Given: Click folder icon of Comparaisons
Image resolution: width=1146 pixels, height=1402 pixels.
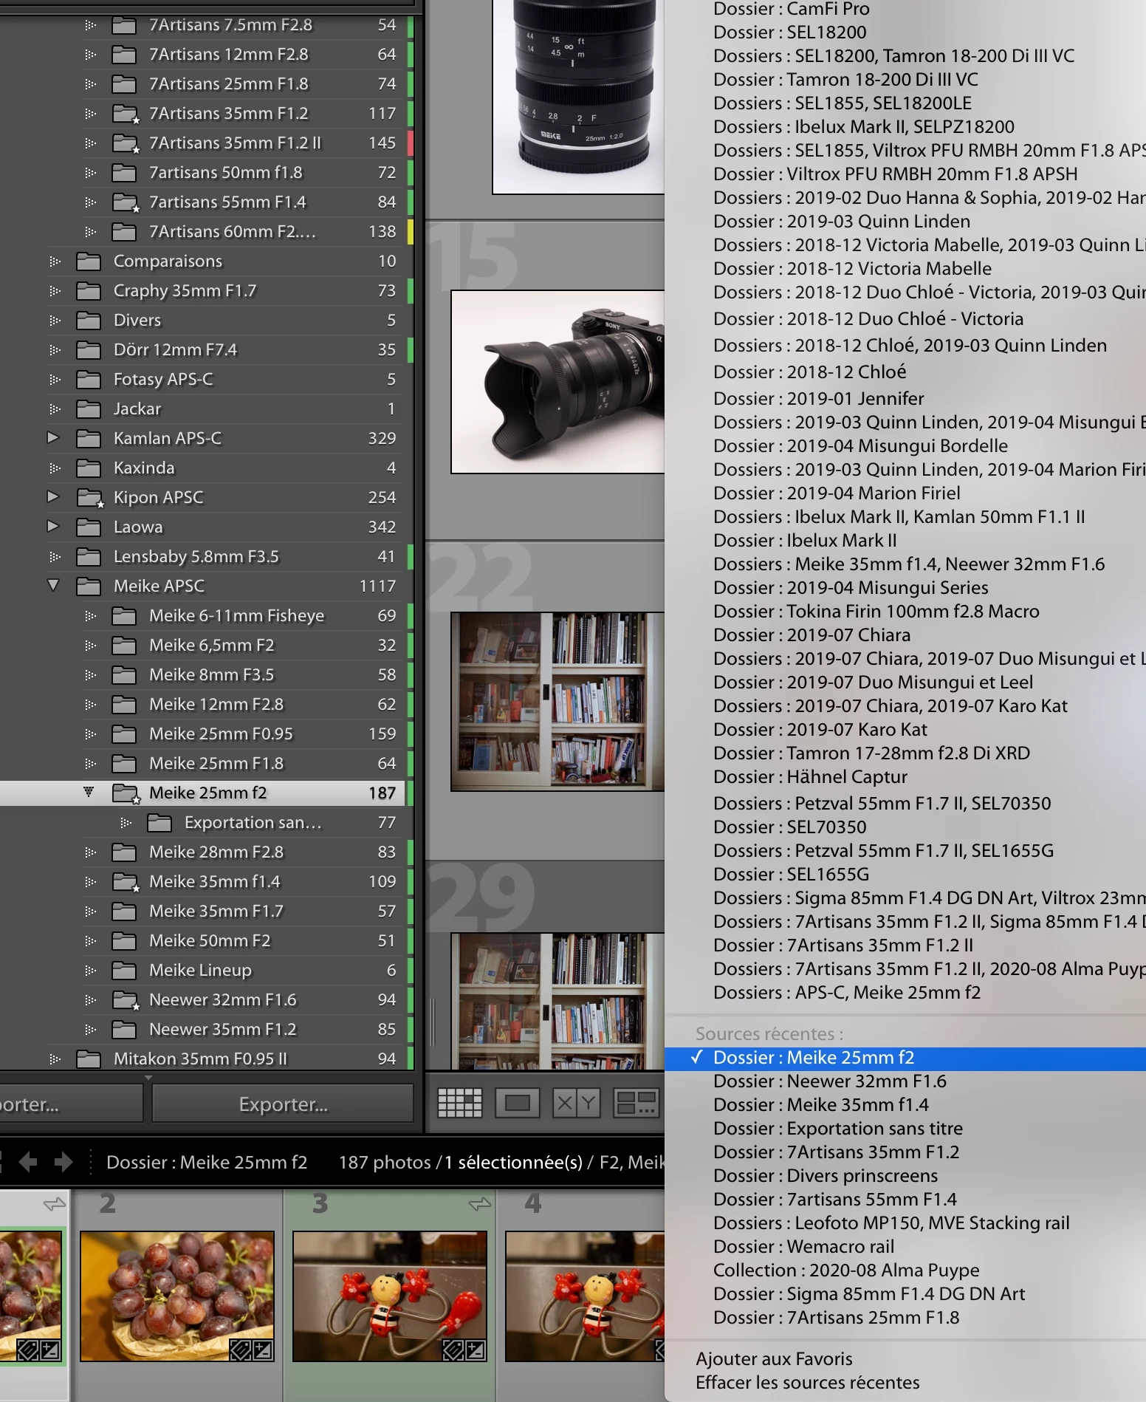Looking at the screenshot, I should pos(89,261).
